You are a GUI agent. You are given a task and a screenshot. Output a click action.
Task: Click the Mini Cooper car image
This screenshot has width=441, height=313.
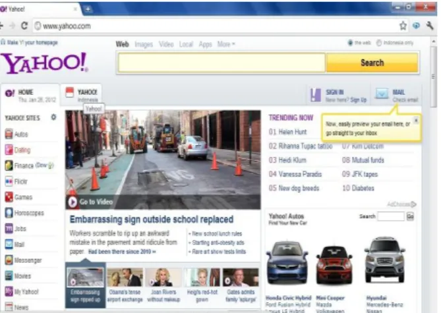tap(334, 264)
